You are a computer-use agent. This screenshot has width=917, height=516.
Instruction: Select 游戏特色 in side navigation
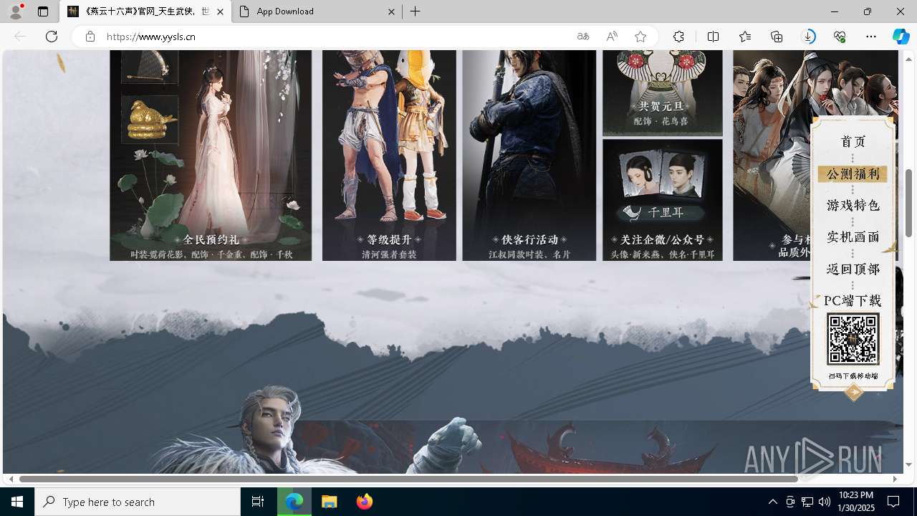(853, 206)
